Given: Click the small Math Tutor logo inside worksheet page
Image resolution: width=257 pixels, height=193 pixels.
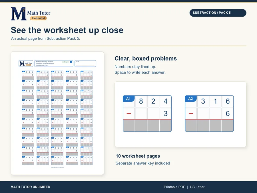Looking at the screenshot, I should pyautogui.click(x=26, y=63).
